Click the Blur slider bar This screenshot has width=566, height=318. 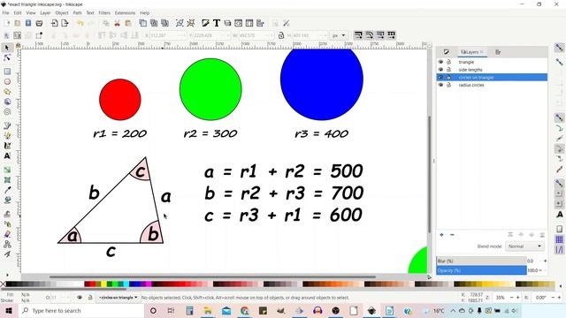[x=481, y=261]
